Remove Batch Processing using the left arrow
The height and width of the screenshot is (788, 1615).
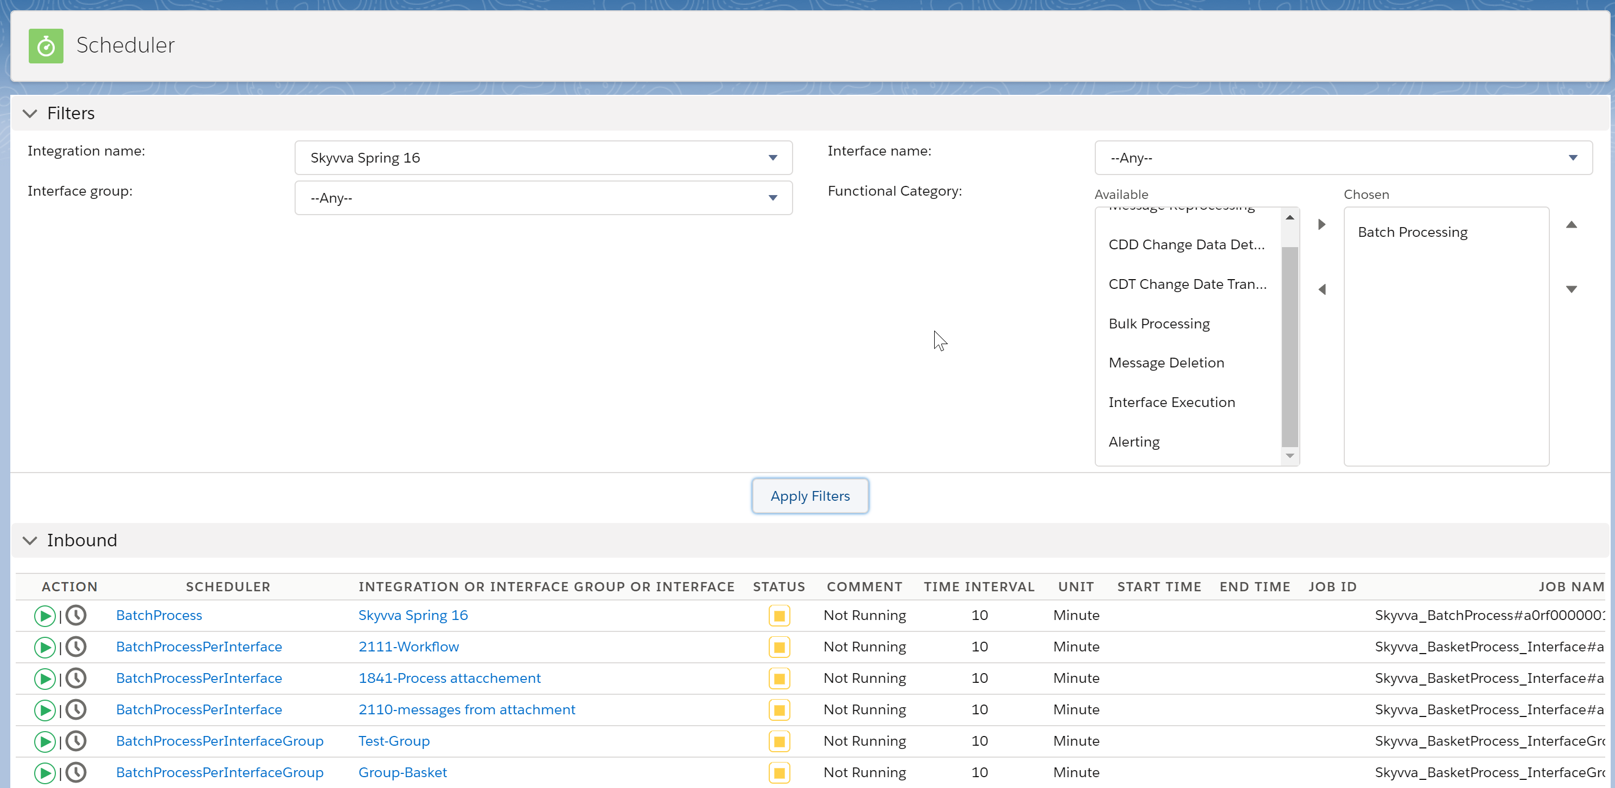point(1322,289)
